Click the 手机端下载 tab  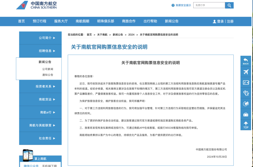click(49, 166)
